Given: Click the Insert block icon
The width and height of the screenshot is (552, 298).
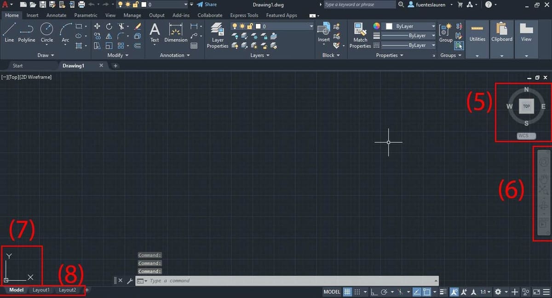Looking at the screenshot, I should click(x=324, y=32).
